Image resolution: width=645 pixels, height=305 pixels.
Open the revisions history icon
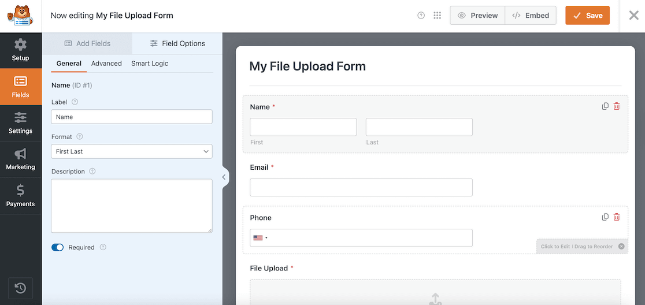coord(21,289)
